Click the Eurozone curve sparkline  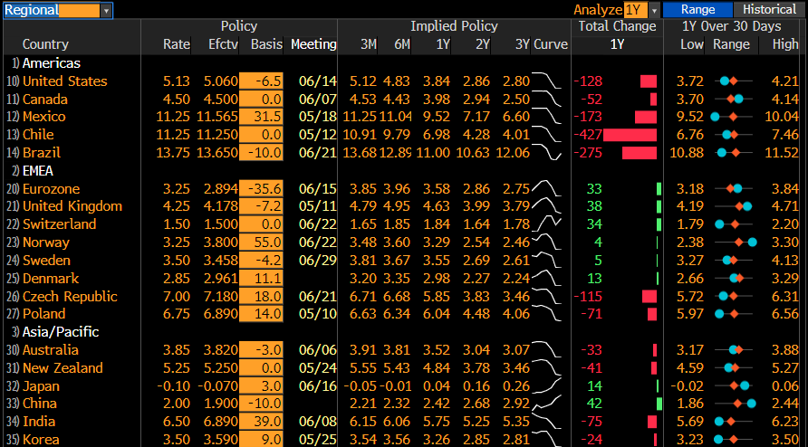(x=546, y=188)
